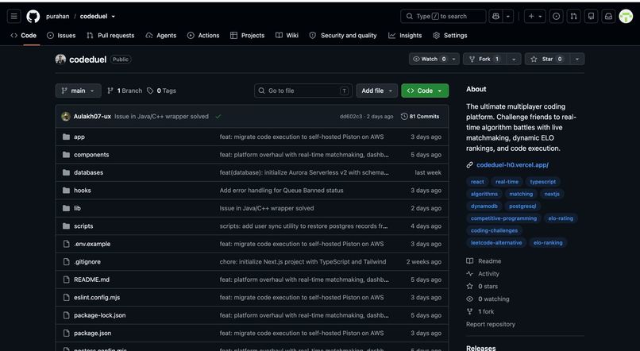Open the Star lists dropdown arrow
The image size is (640, 351).
point(577,60)
